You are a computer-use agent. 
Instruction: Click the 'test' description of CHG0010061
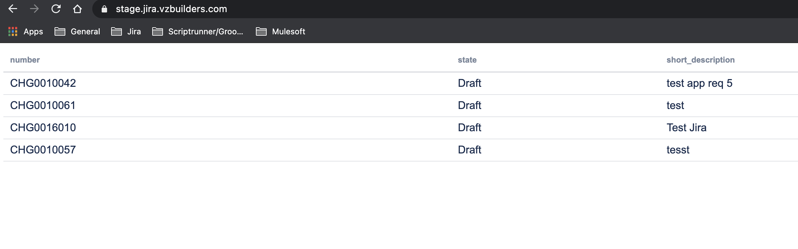click(675, 105)
